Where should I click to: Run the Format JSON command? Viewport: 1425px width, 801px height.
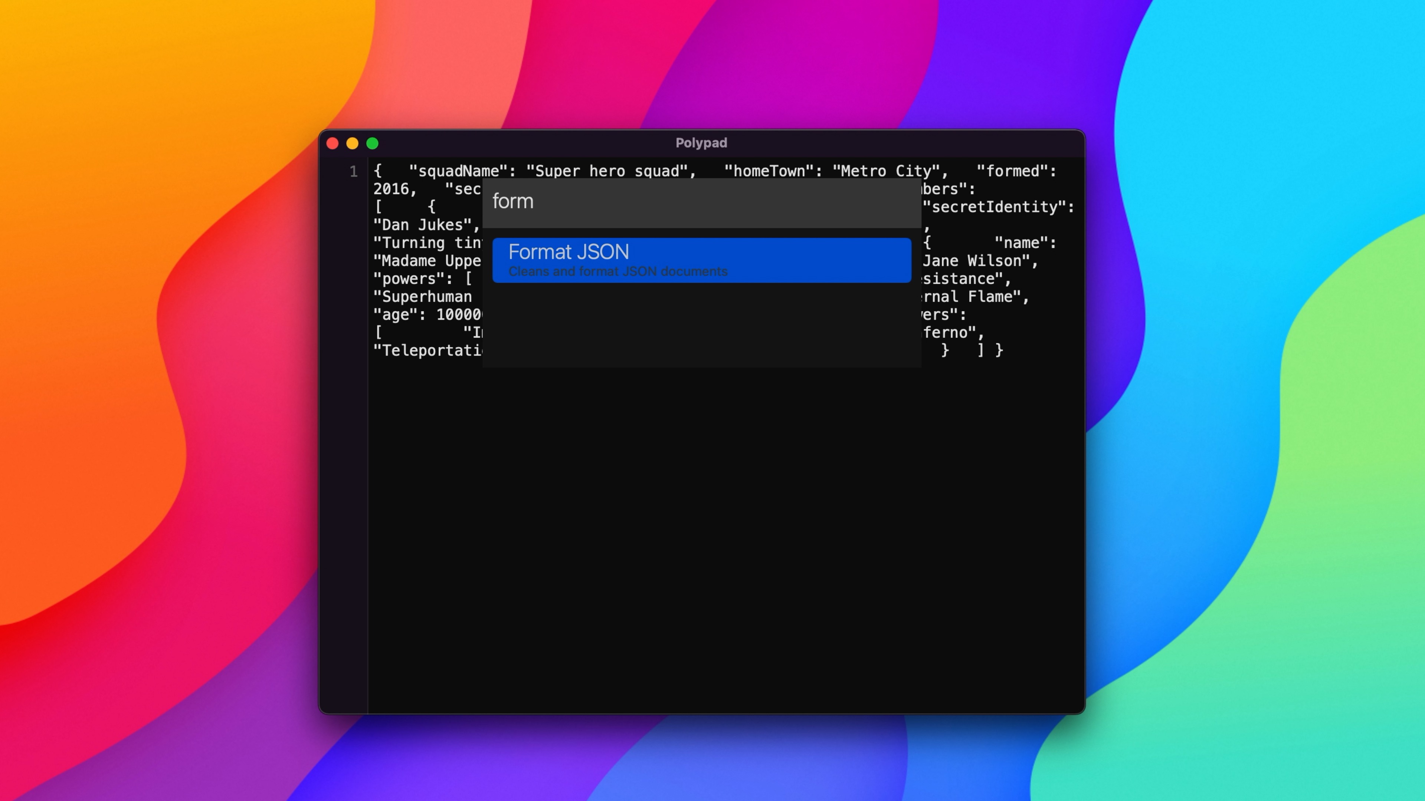point(701,260)
